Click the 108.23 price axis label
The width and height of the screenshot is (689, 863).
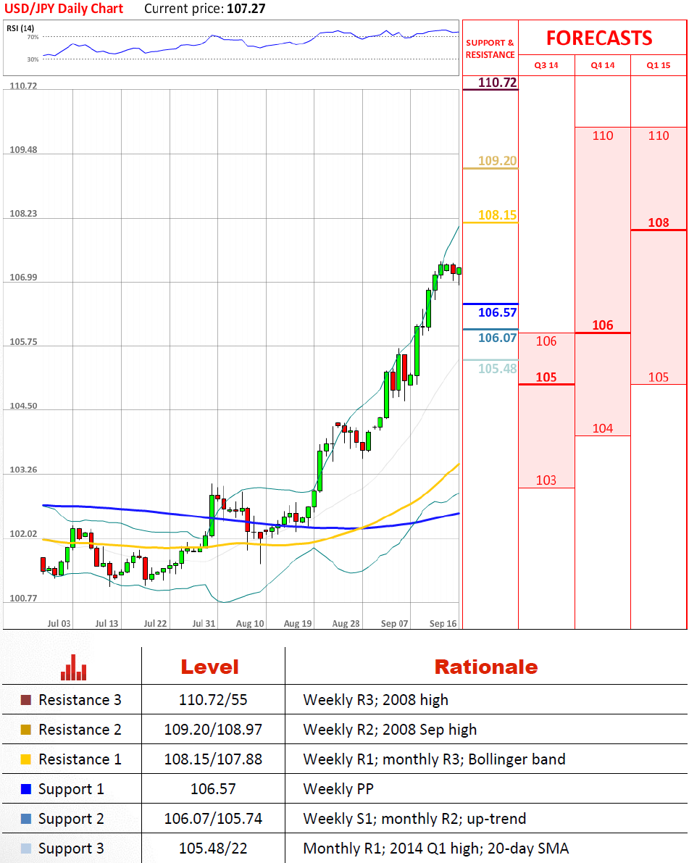point(23,214)
